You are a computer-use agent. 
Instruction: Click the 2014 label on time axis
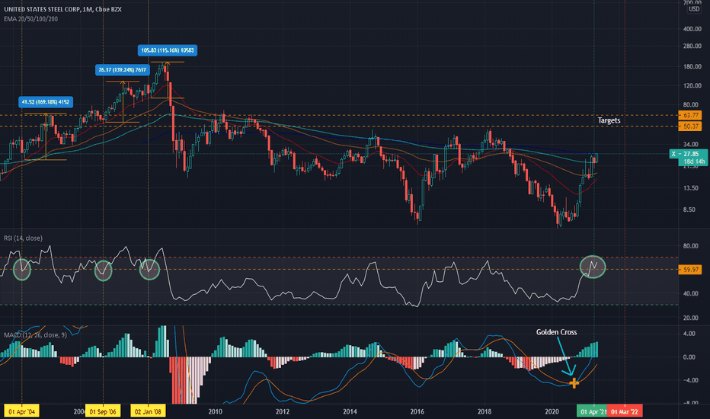(x=350, y=411)
